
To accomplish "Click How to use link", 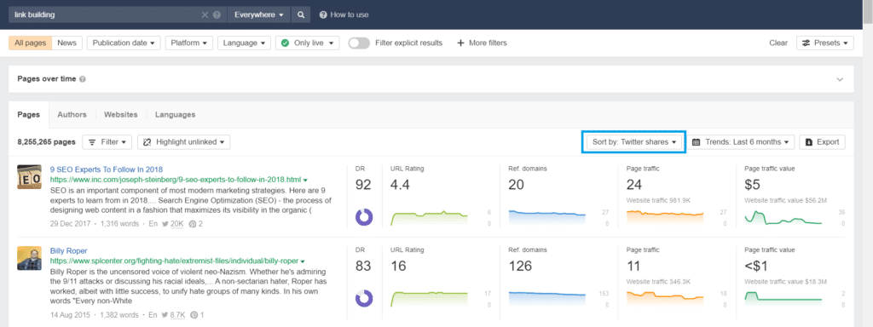I will pyautogui.click(x=344, y=15).
